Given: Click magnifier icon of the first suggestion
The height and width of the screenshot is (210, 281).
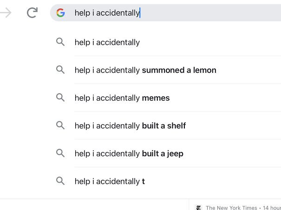Looking at the screenshot, I should (x=60, y=42).
